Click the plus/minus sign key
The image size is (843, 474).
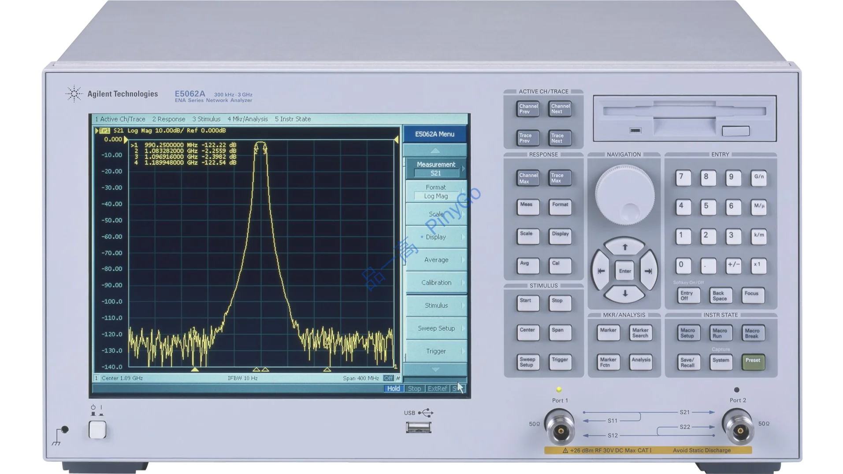[733, 266]
